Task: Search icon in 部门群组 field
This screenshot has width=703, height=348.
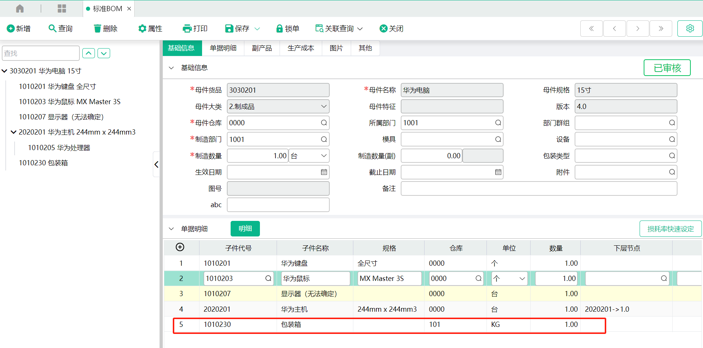Action: pos(672,123)
